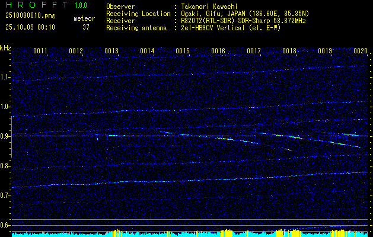The image size is (373, 237).
Task: Select the 1.0 frequency axis label
Action: pyautogui.click(x=5, y=107)
